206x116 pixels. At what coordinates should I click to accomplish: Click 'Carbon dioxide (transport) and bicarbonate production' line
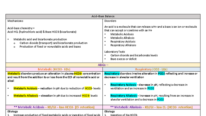(x=54, y=43)
